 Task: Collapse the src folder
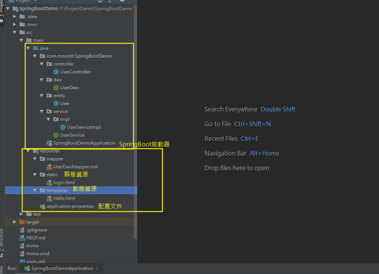pos(15,32)
